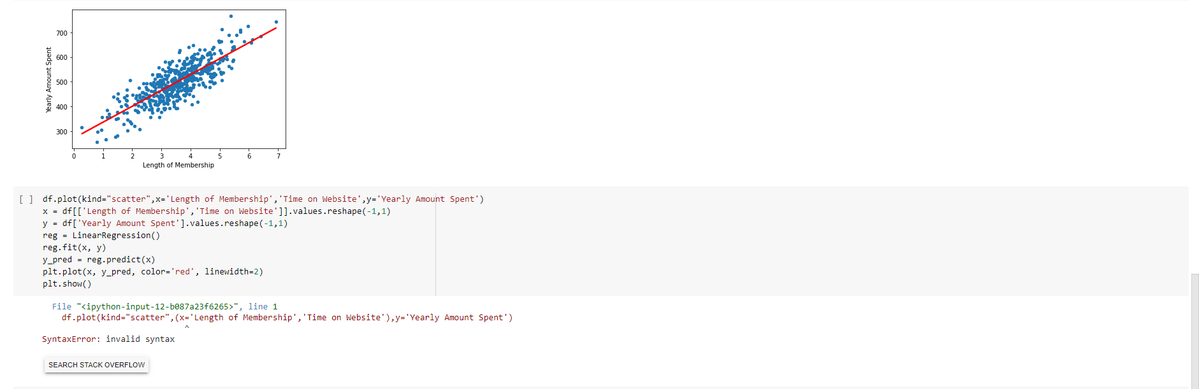Click the Length of Membership axis label
The width and height of the screenshot is (1199, 389).
pyautogui.click(x=178, y=165)
